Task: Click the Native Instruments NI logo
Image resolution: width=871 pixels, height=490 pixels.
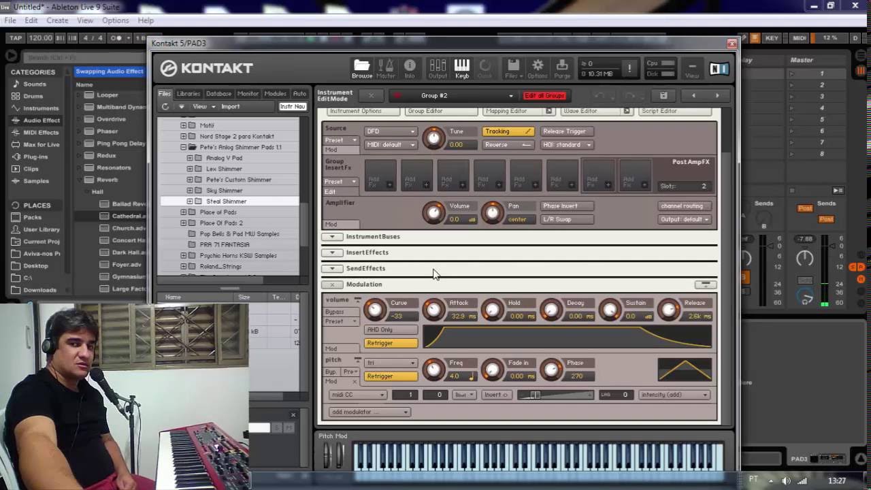Action: (719, 68)
